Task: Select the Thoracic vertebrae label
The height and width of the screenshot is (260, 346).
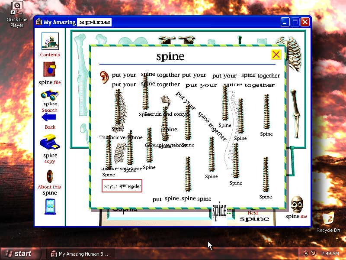Action: pos(121,137)
